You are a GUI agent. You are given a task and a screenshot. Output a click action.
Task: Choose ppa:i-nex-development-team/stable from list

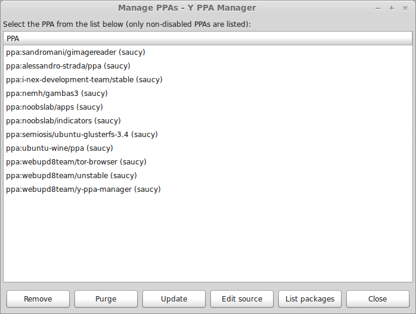208,80
